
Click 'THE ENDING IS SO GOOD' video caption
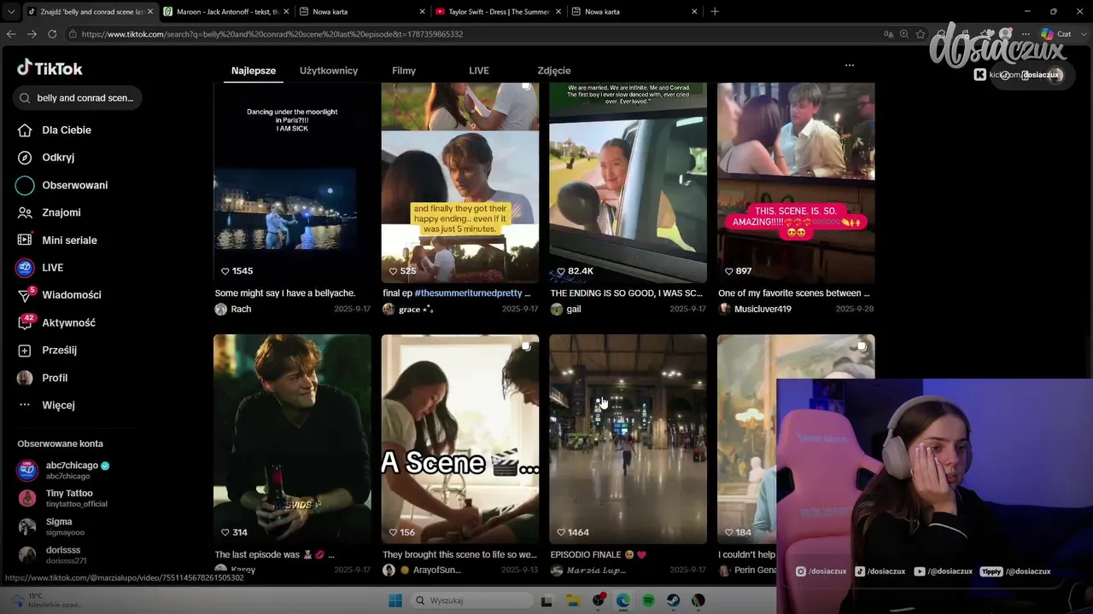tap(626, 293)
